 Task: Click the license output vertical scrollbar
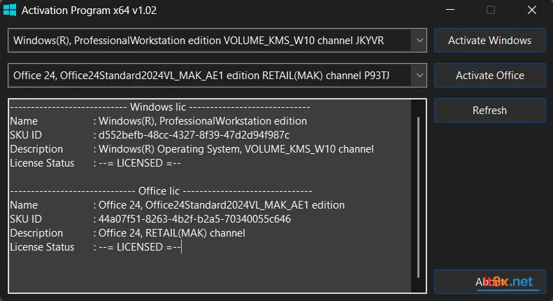click(418, 197)
